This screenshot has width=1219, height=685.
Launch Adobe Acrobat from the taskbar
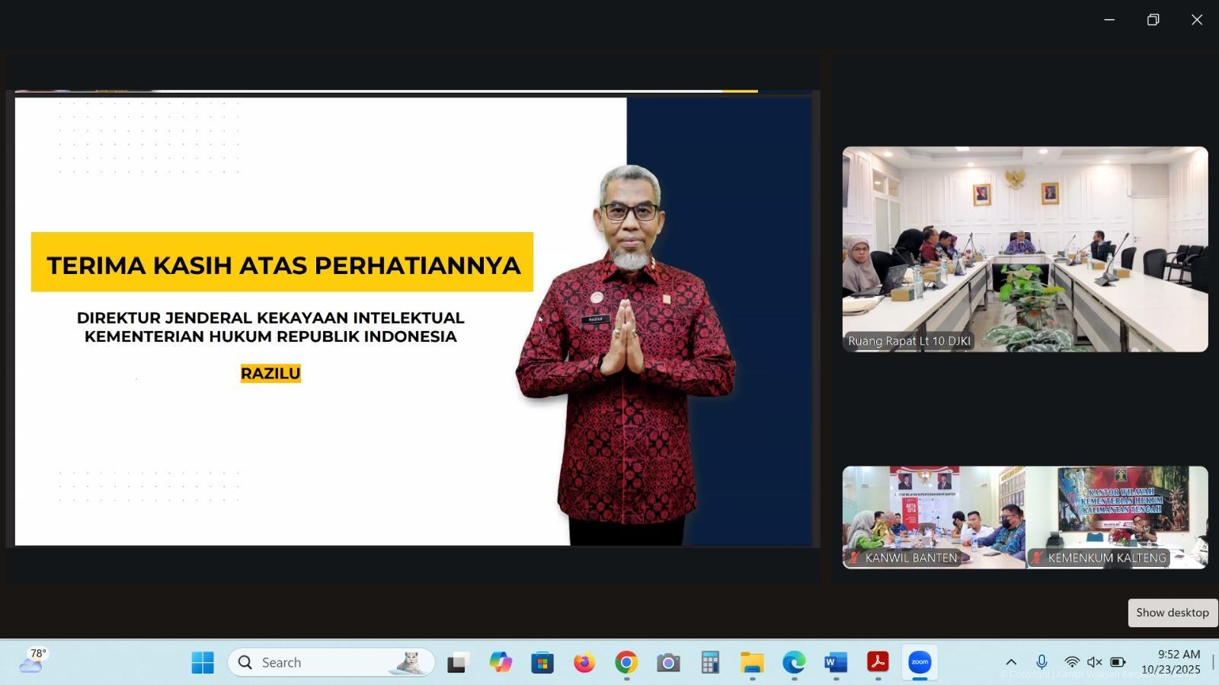click(x=878, y=662)
